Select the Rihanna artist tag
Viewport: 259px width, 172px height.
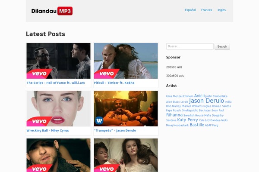coord(174,115)
